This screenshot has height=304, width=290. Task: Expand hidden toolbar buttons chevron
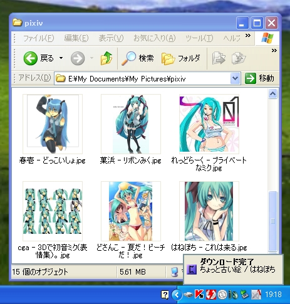coord(274,50)
